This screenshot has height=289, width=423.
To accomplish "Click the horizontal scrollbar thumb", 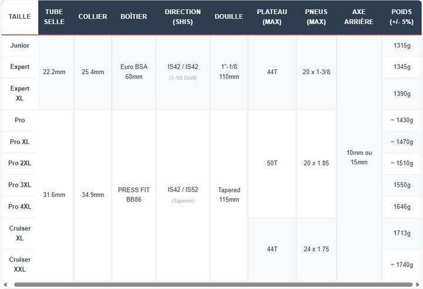I will pyautogui.click(x=213, y=285).
